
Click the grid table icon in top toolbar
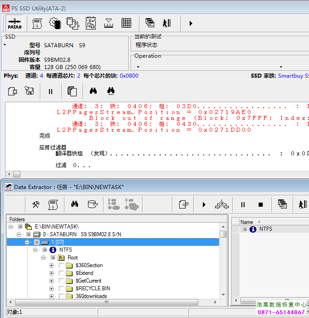(x=127, y=23)
